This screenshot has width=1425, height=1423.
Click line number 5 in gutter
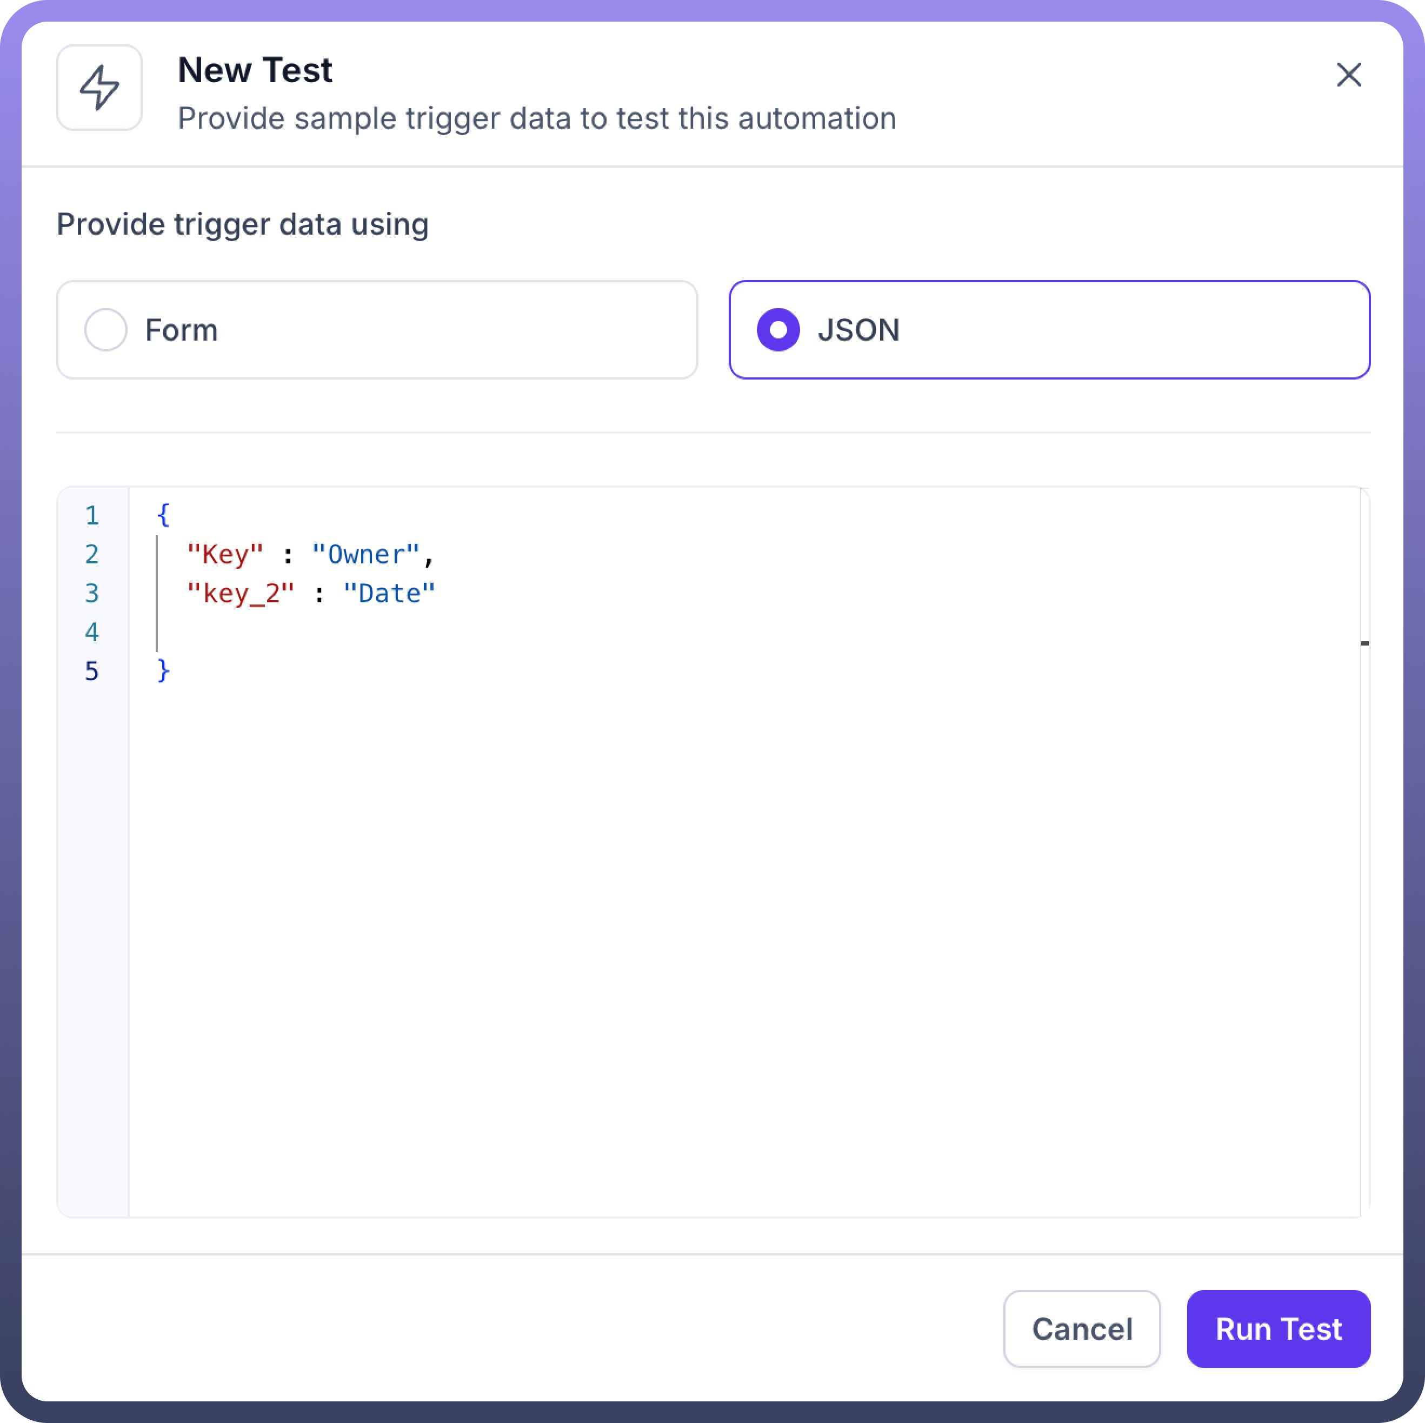91,671
